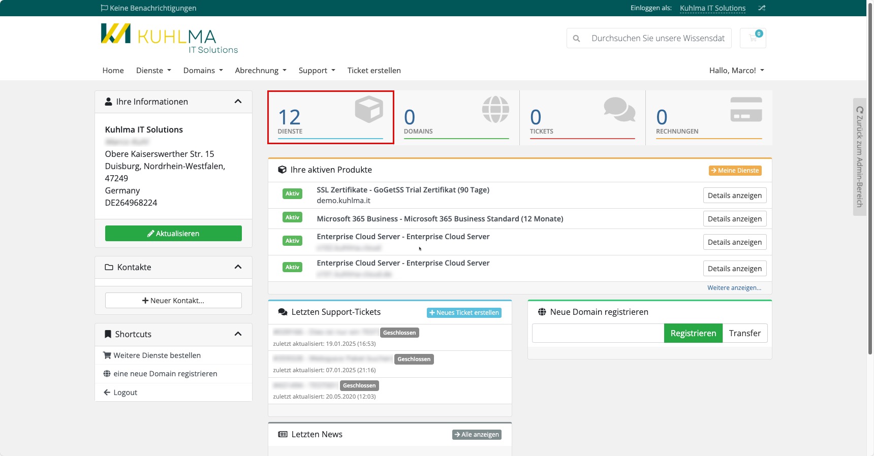This screenshot has height=456, width=874.
Task: Go to the Home menu item
Action: click(113, 71)
